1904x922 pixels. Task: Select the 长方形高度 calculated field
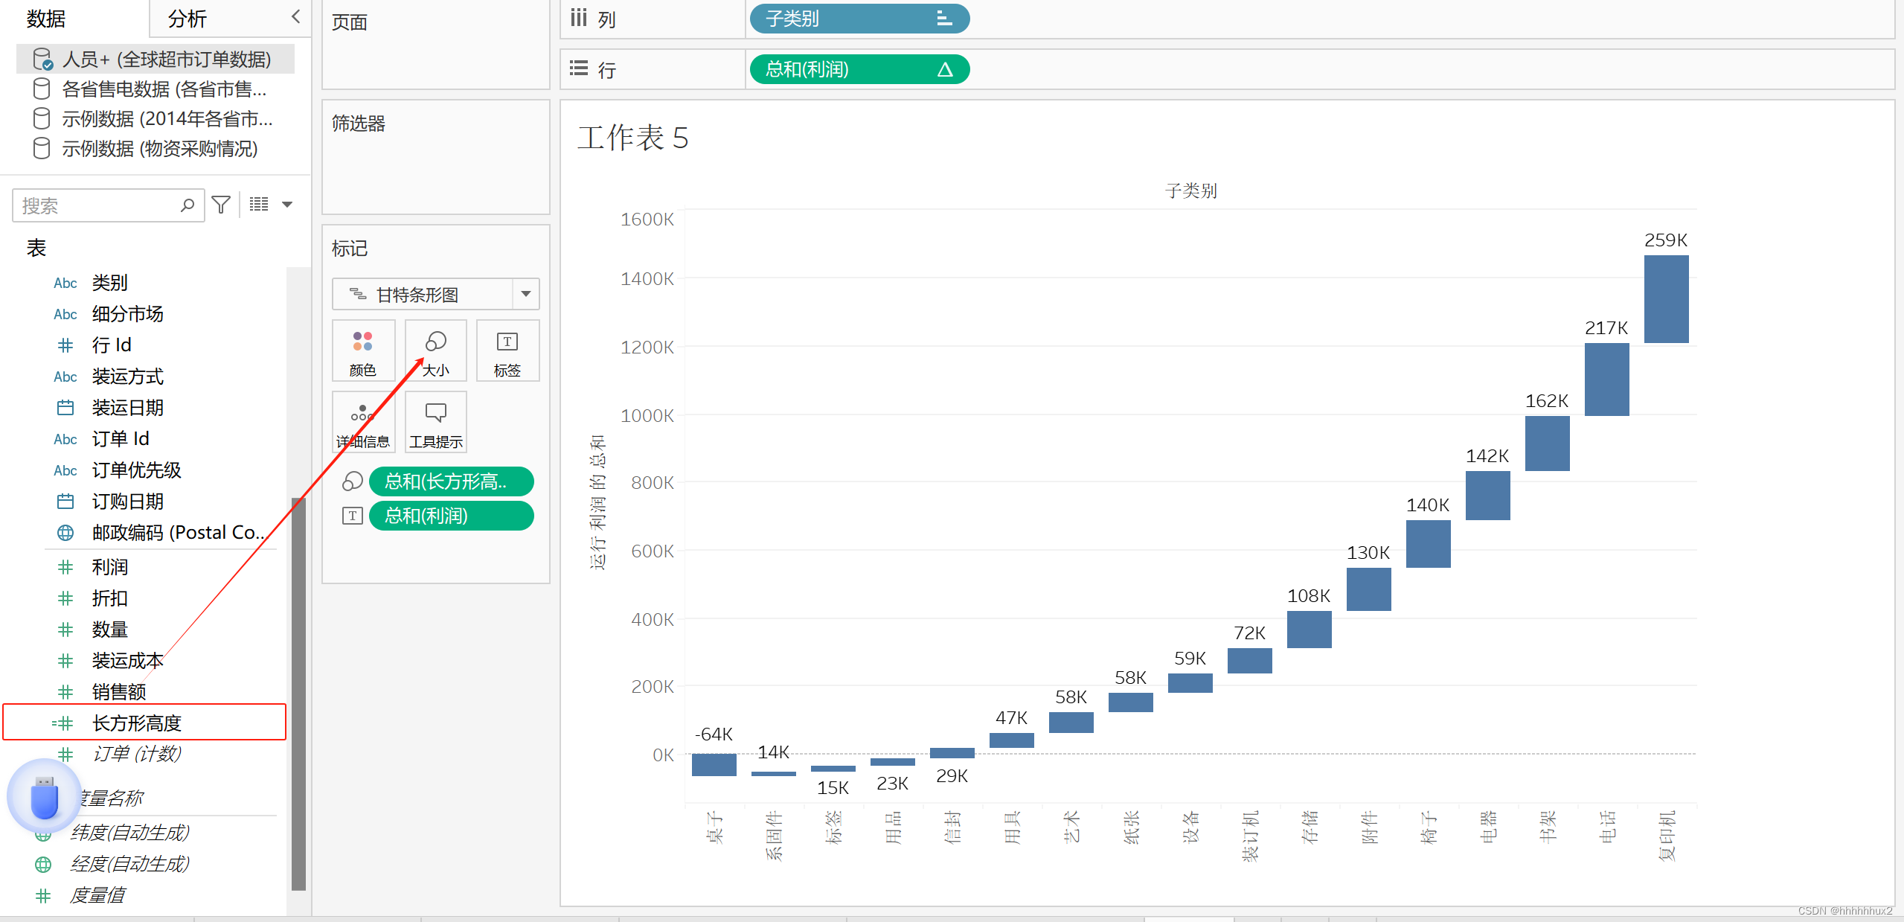tap(137, 723)
